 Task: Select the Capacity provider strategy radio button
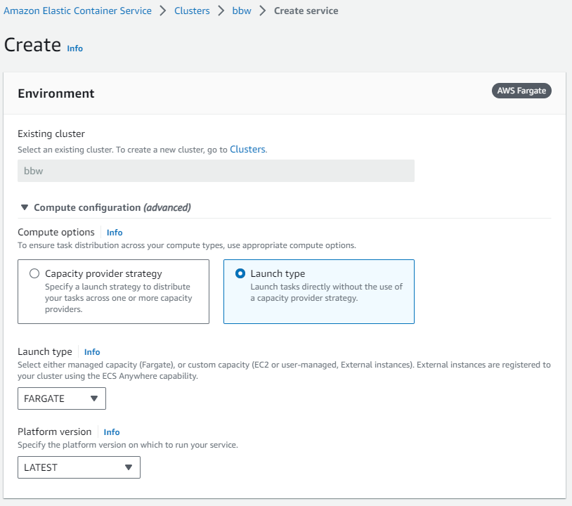click(x=34, y=274)
